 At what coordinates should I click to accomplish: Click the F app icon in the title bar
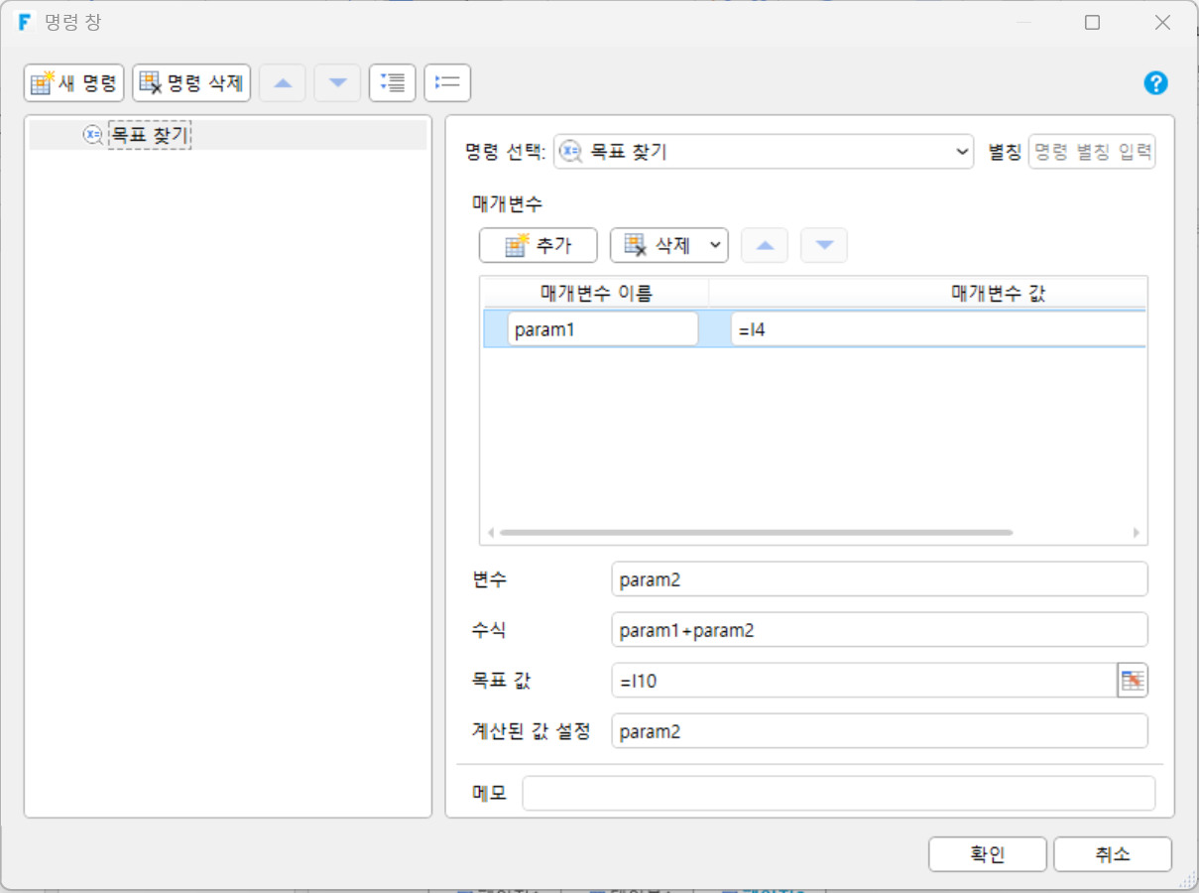pyautogui.click(x=26, y=22)
